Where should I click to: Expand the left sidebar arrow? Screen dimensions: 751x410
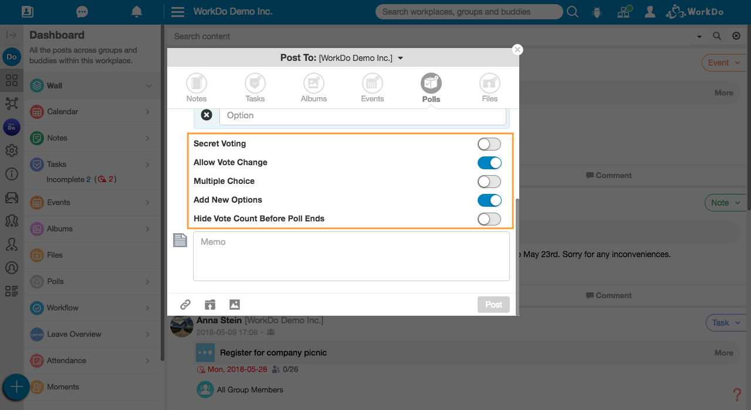pos(11,35)
